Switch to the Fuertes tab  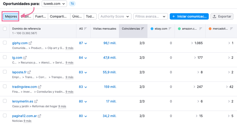coord(40,16)
